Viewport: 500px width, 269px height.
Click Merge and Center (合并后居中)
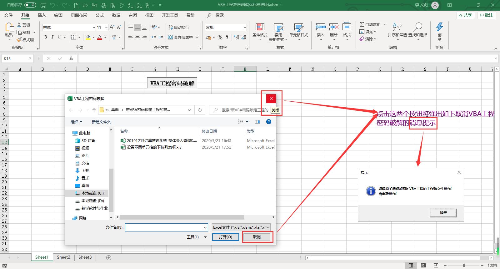click(181, 37)
